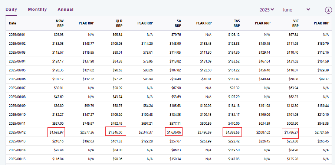Click highlighted NSW value $1,693.97
The image size is (335, 165).
tap(56, 132)
